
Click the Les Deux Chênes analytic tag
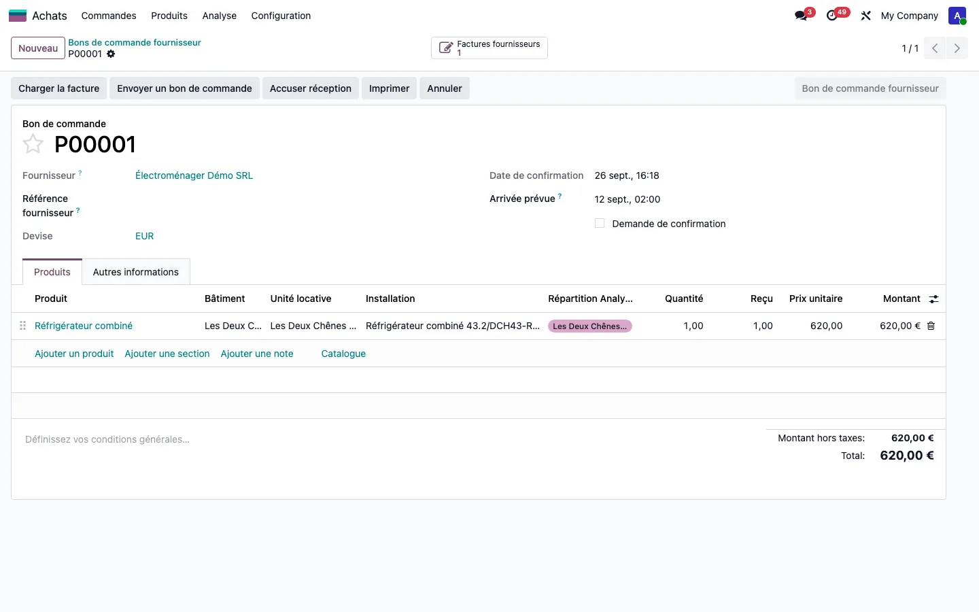pos(590,326)
